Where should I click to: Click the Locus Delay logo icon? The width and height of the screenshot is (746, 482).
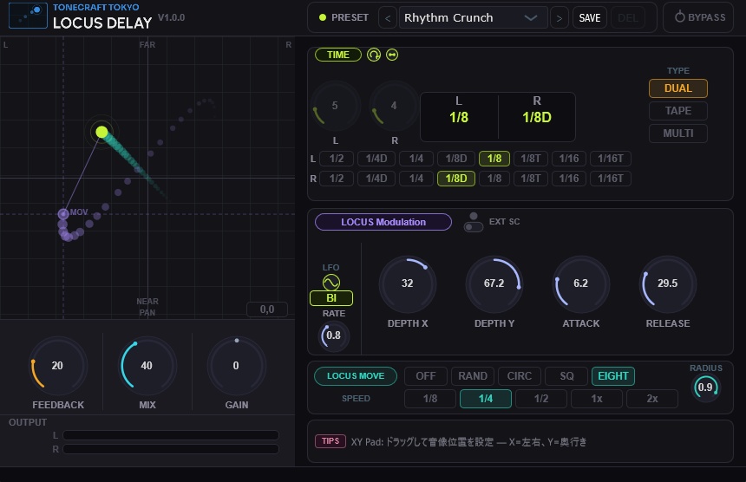pyautogui.click(x=28, y=16)
